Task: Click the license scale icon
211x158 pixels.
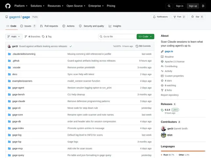Action: point(162,62)
